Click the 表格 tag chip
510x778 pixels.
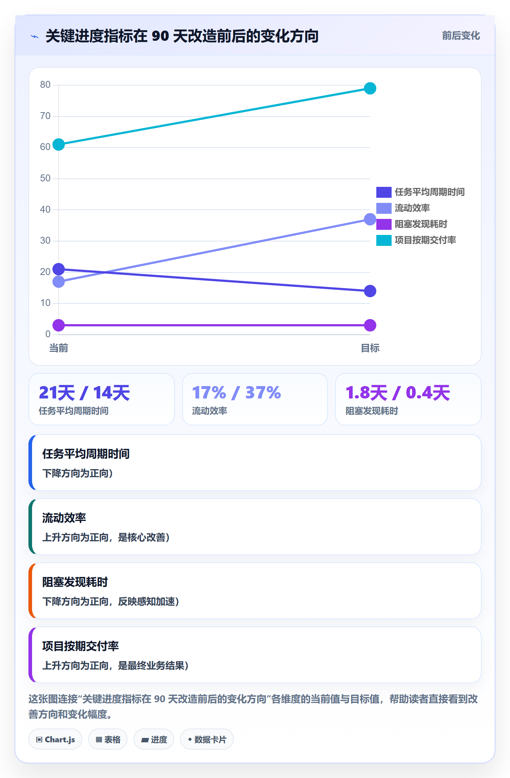point(108,739)
